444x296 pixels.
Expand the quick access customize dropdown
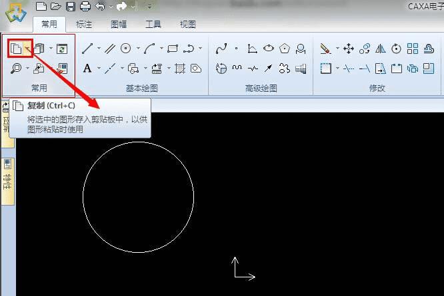pyautogui.click(x=149, y=6)
